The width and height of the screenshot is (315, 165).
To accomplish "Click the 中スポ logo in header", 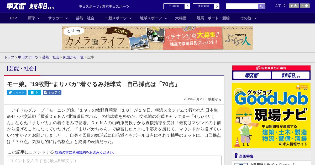I will (16, 6).
